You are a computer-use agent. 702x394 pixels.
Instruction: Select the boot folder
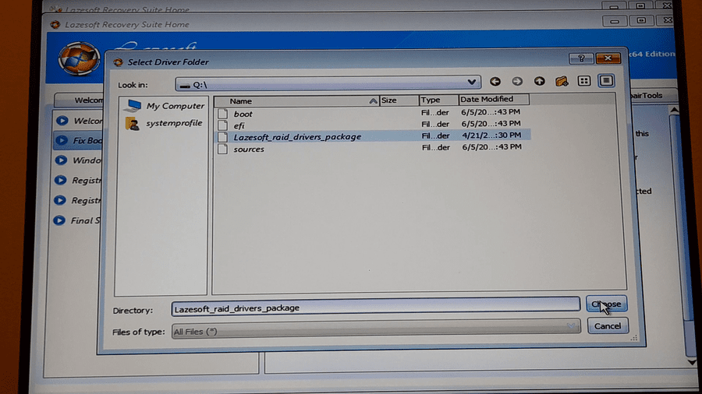243,114
